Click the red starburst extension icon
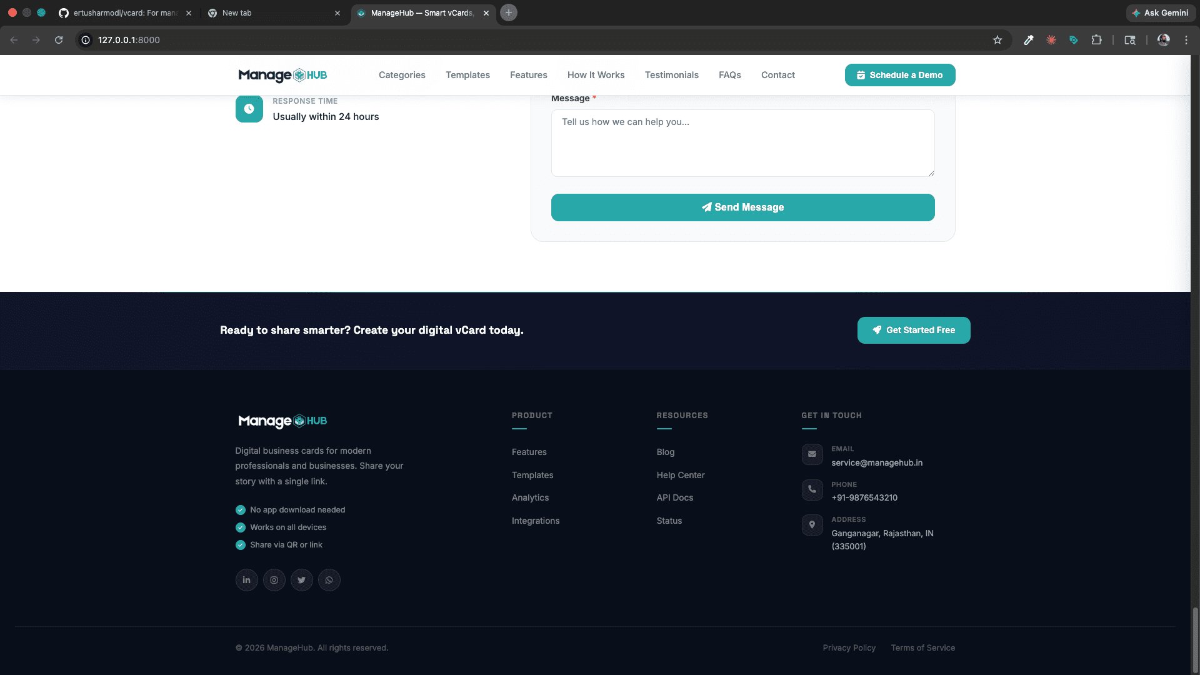The height and width of the screenshot is (675, 1200). [1051, 40]
